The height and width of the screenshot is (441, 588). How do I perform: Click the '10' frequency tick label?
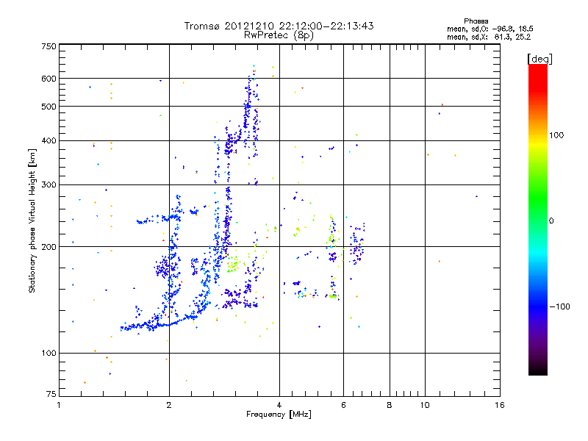(425, 405)
